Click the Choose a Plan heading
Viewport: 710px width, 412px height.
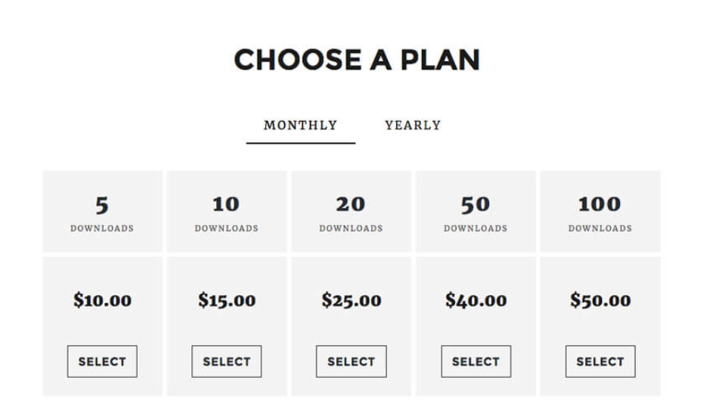tap(356, 60)
